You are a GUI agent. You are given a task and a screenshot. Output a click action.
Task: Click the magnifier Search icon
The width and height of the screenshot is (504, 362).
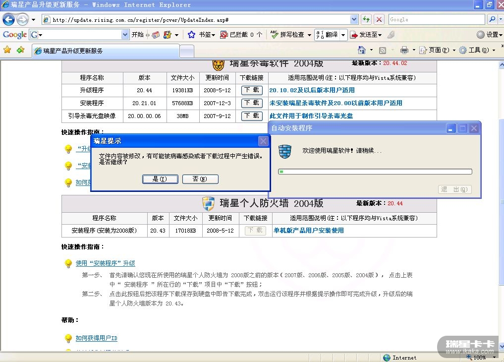492,20
